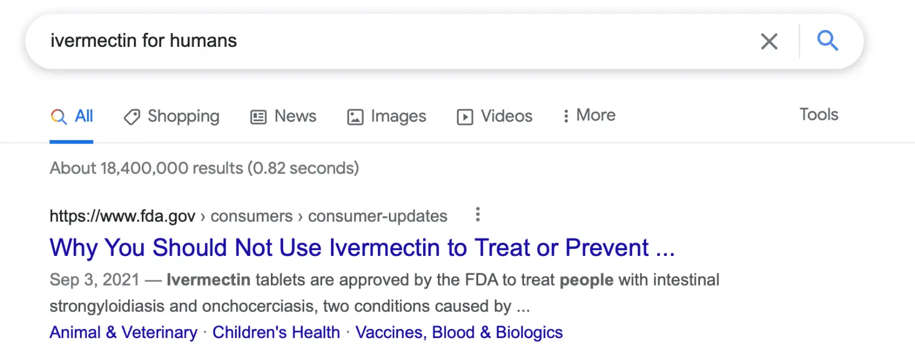Go to the Videos results tab
The width and height of the screenshot is (915, 357).
coord(506,117)
